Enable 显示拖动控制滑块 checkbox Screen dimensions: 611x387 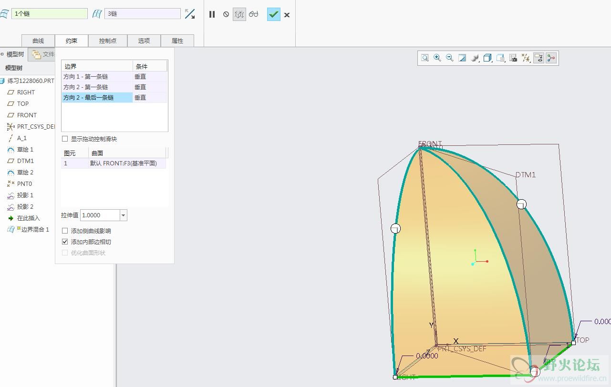point(65,139)
